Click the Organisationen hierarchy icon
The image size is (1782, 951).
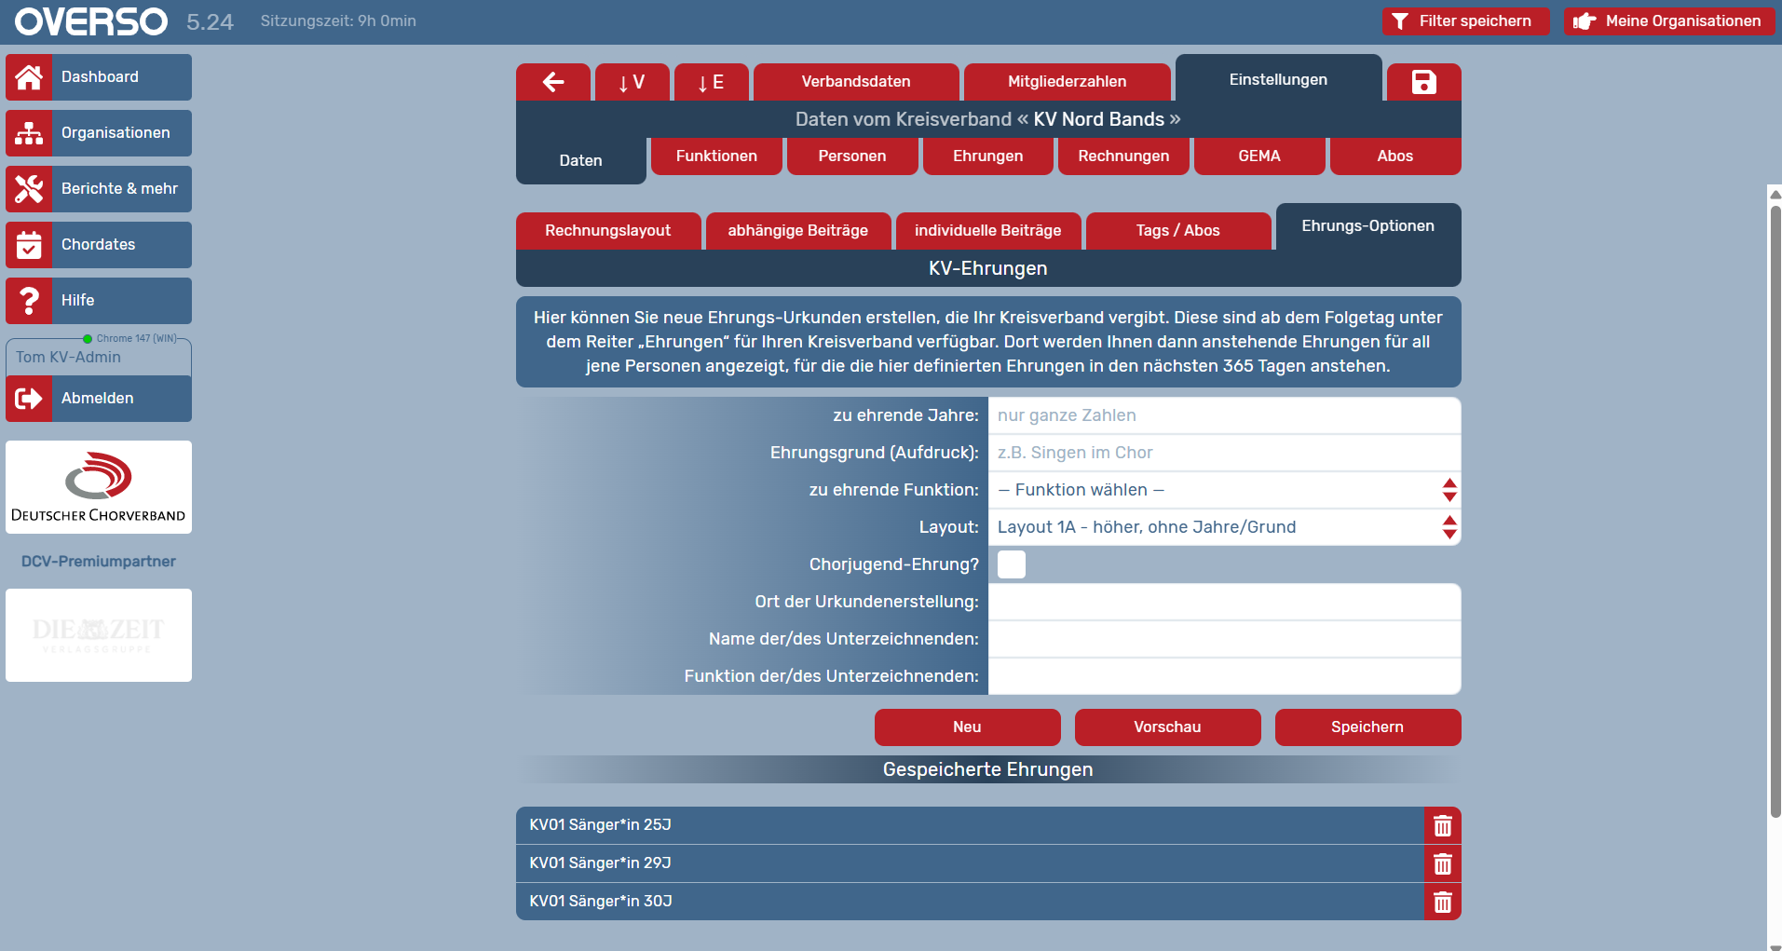29,133
